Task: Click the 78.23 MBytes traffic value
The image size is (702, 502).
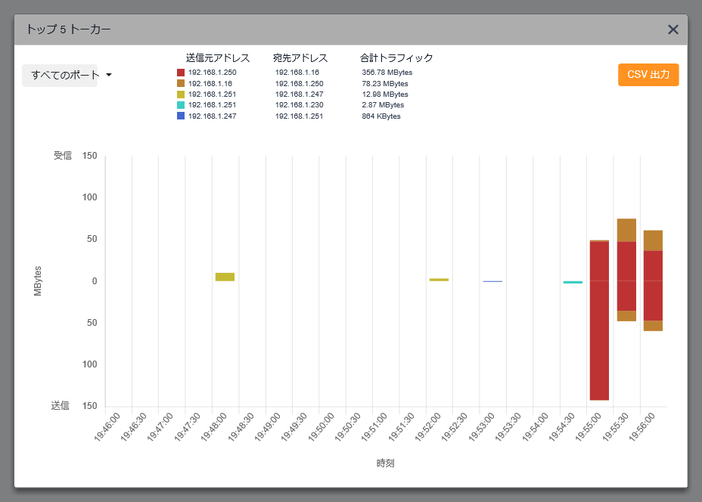Action: tap(385, 84)
